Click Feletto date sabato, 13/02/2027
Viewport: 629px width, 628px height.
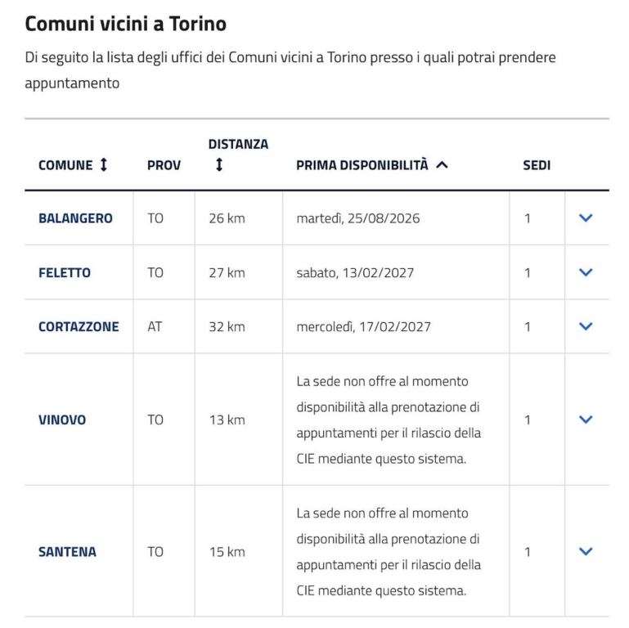355,272
